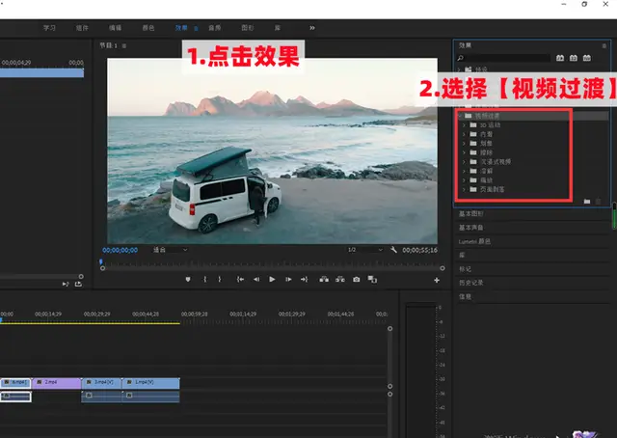Open the 信息 panel
Screen dimensions: 617x438
coord(465,296)
